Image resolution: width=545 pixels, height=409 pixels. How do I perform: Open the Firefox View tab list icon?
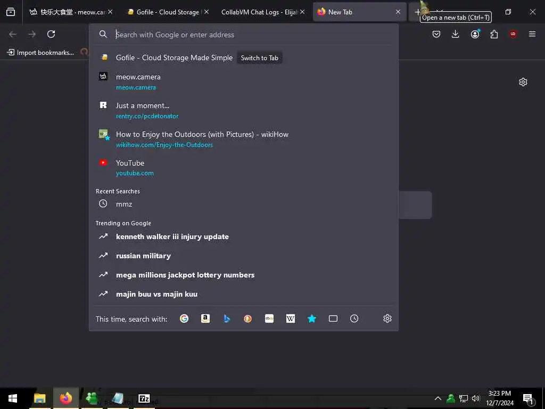point(11,12)
